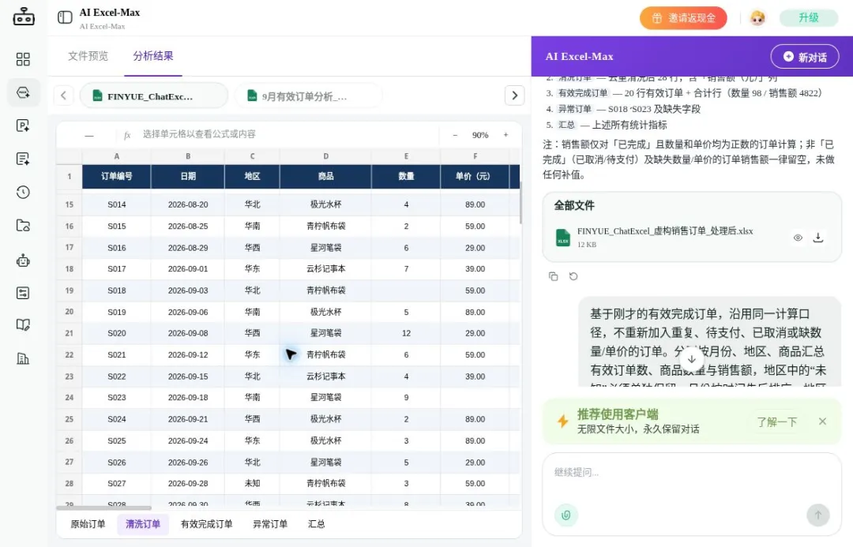The width and height of the screenshot is (853, 547).
Task: Switch to 汇总 sheet
Action: tap(317, 524)
